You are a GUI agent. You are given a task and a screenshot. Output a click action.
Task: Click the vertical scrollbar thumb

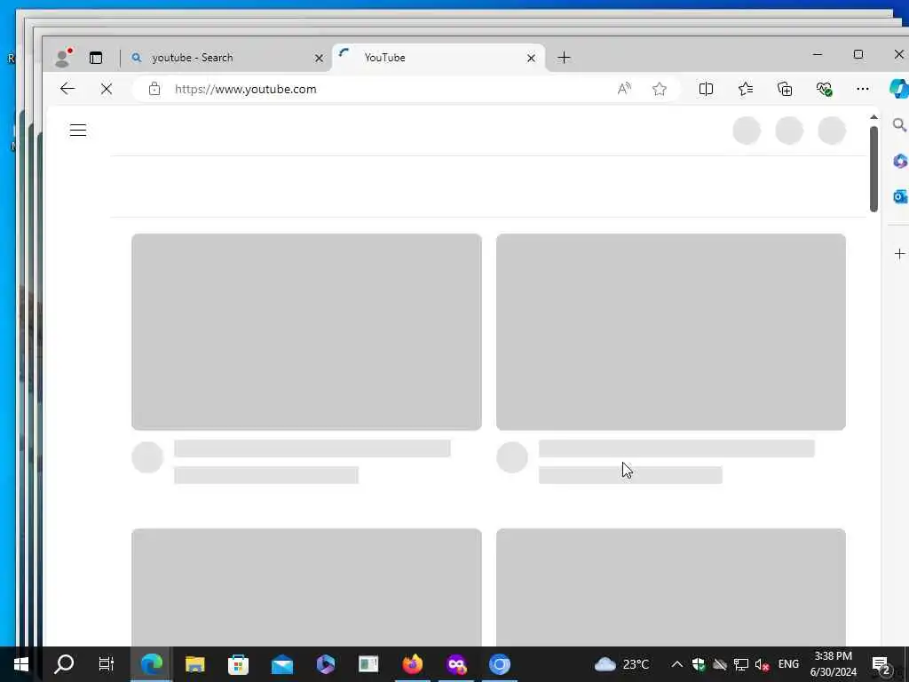click(x=873, y=169)
